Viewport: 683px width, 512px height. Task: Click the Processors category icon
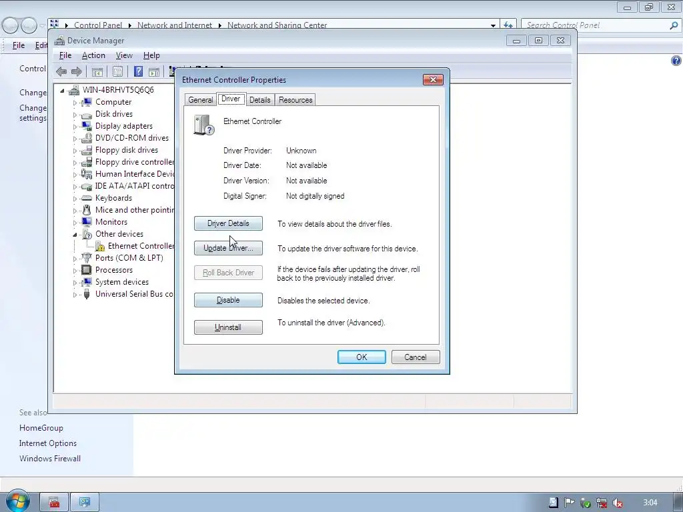86,270
